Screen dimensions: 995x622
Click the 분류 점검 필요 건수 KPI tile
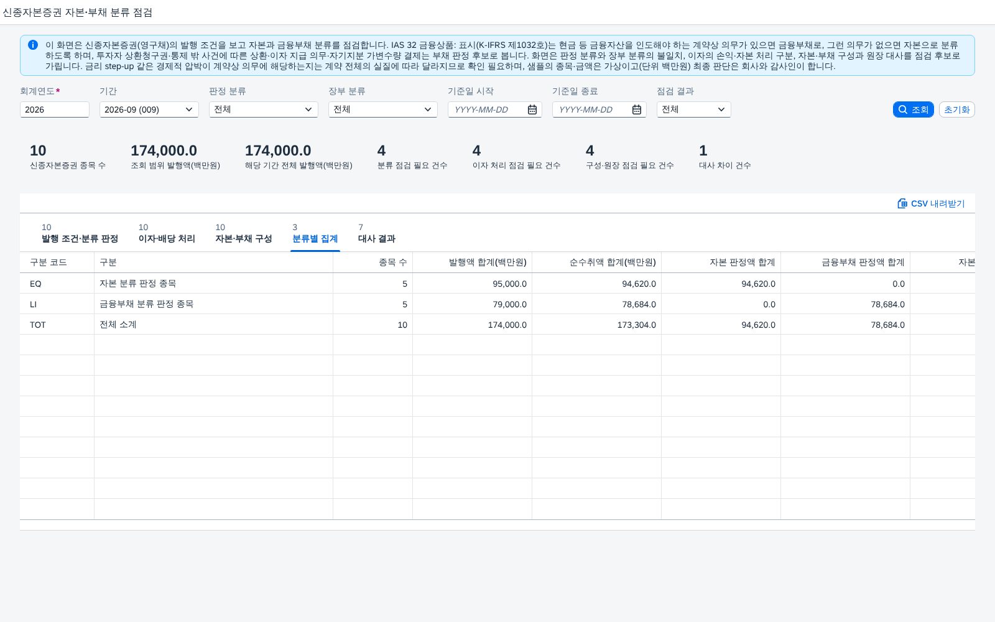click(412, 157)
